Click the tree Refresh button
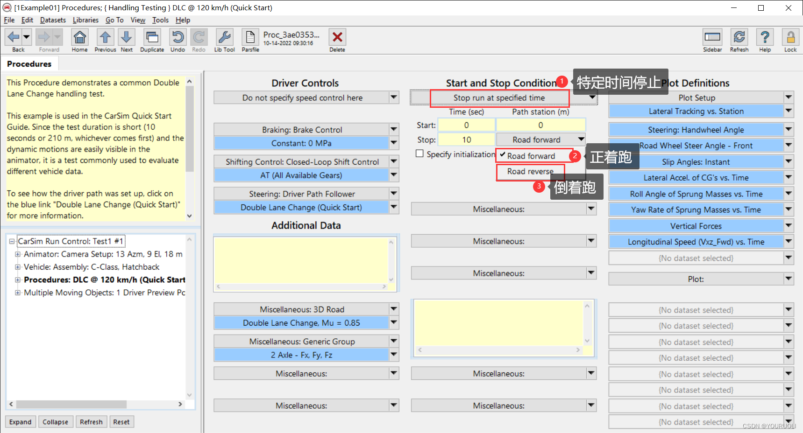This screenshot has height=433, width=803. point(91,422)
